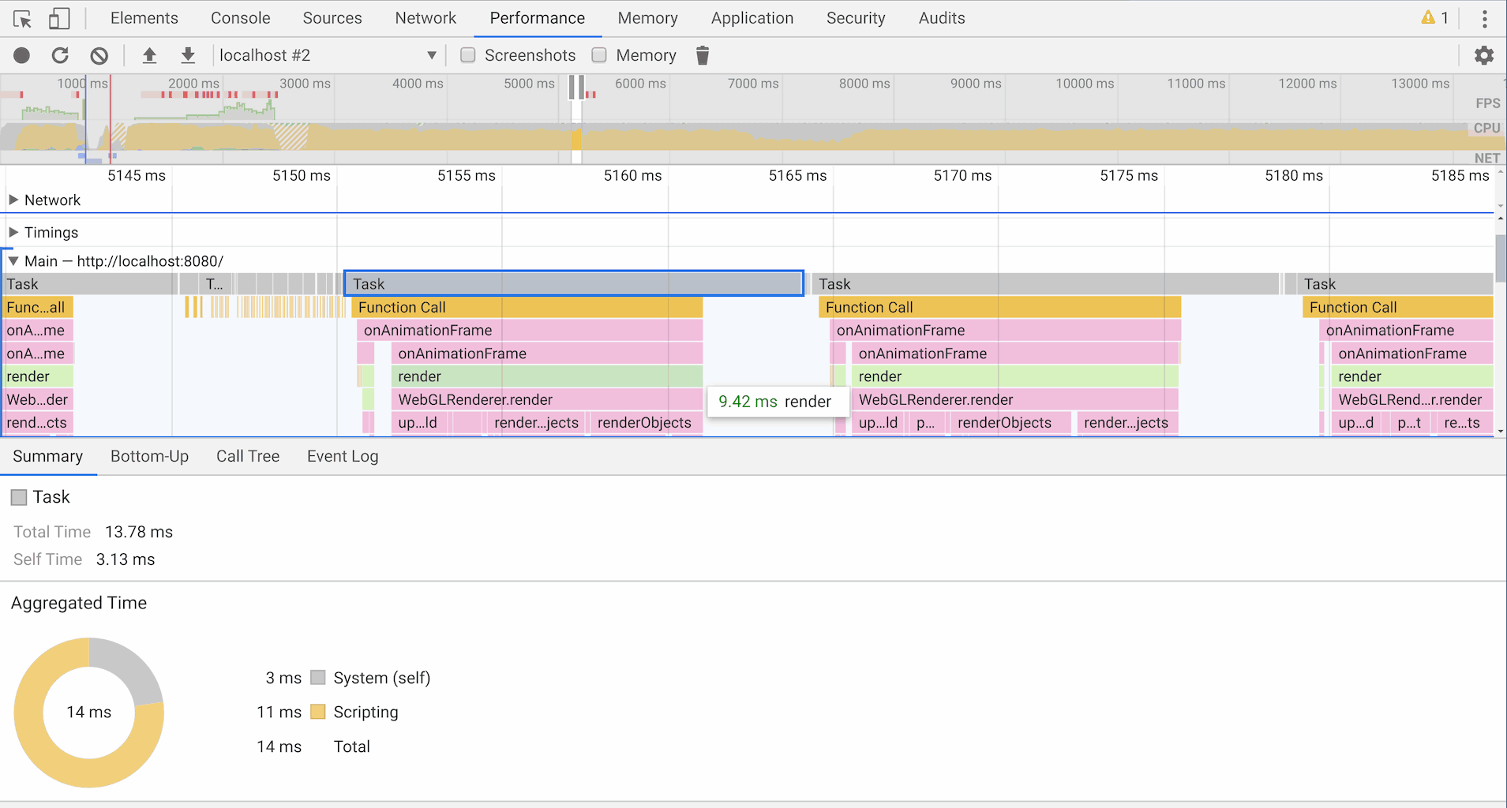This screenshot has height=808, width=1507.
Task: Click the Self Time 3.13 ms value
Action: 126,559
